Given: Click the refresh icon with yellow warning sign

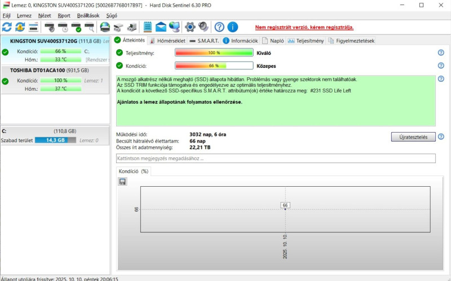Looking at the screenshot, I should [20, 27].
